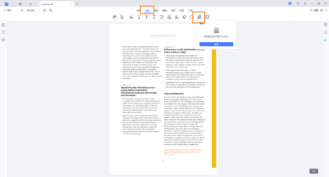Toggle the thumbnails panel in left sidebar
The image size is (329, 177).
tap(3, 25)
